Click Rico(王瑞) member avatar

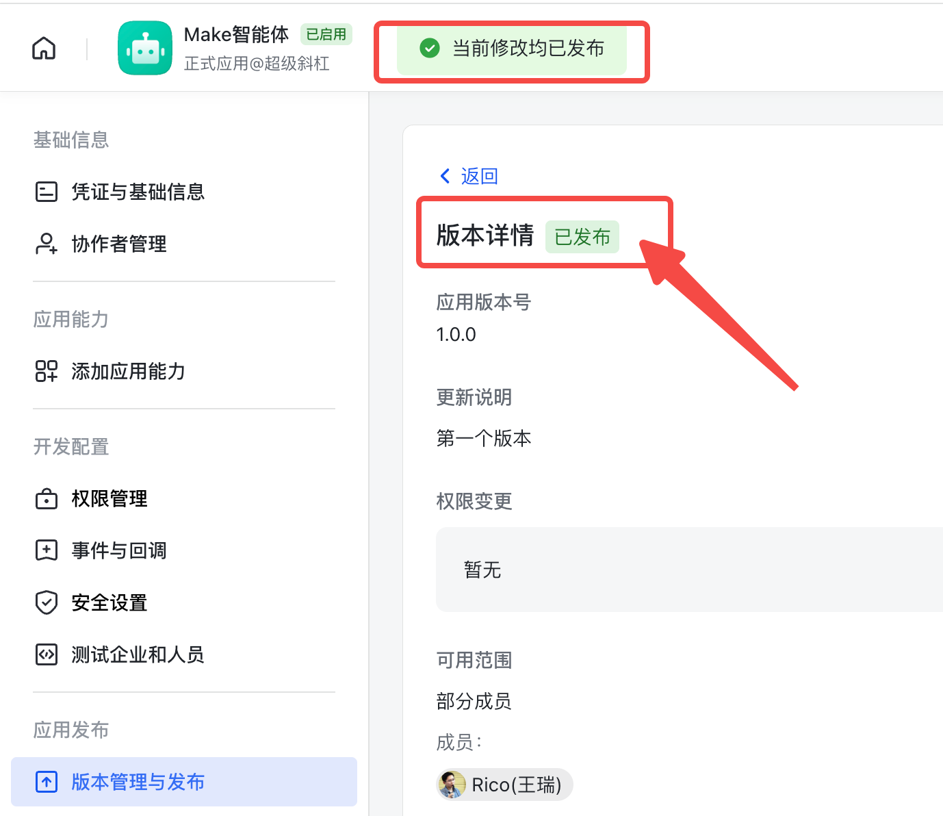click(452, 785)
